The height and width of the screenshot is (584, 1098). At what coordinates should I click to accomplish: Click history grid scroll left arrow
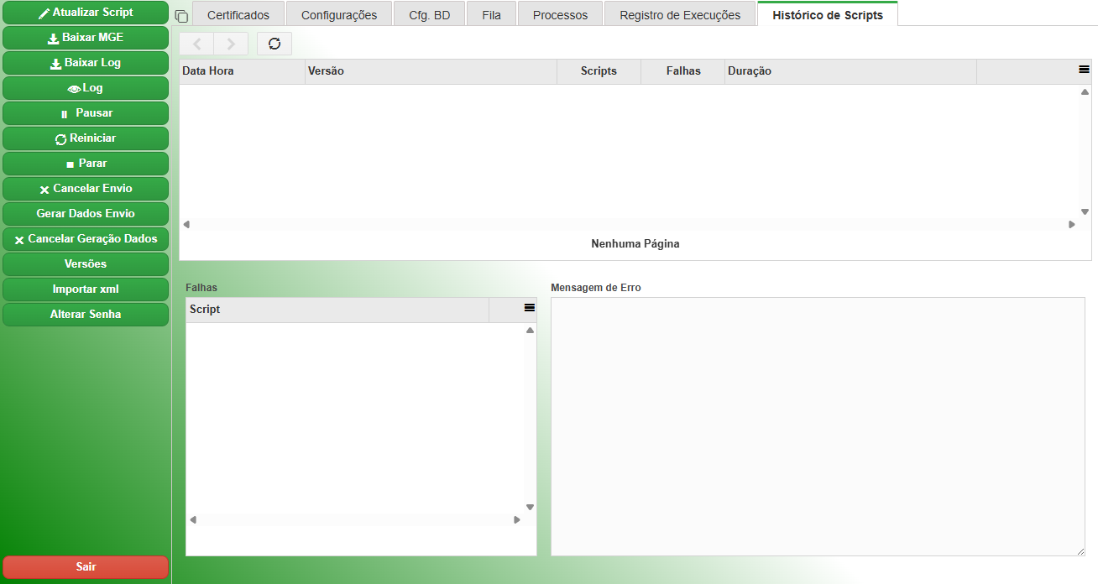(186, 225)
